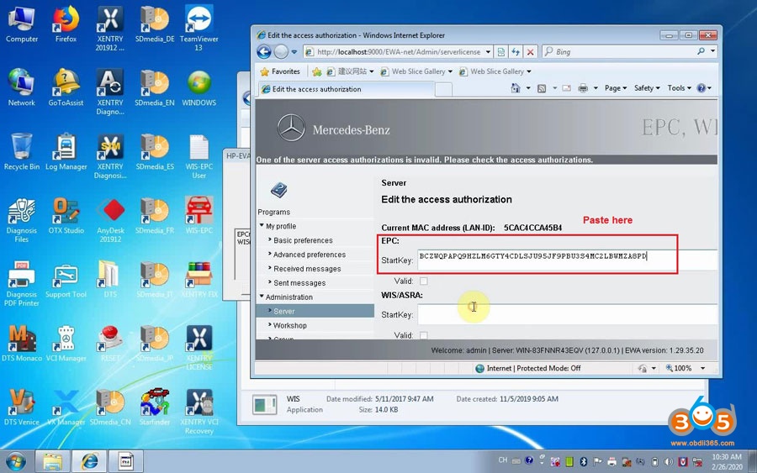Open the first Web Slice Gallery link

(x=418, y=71)
